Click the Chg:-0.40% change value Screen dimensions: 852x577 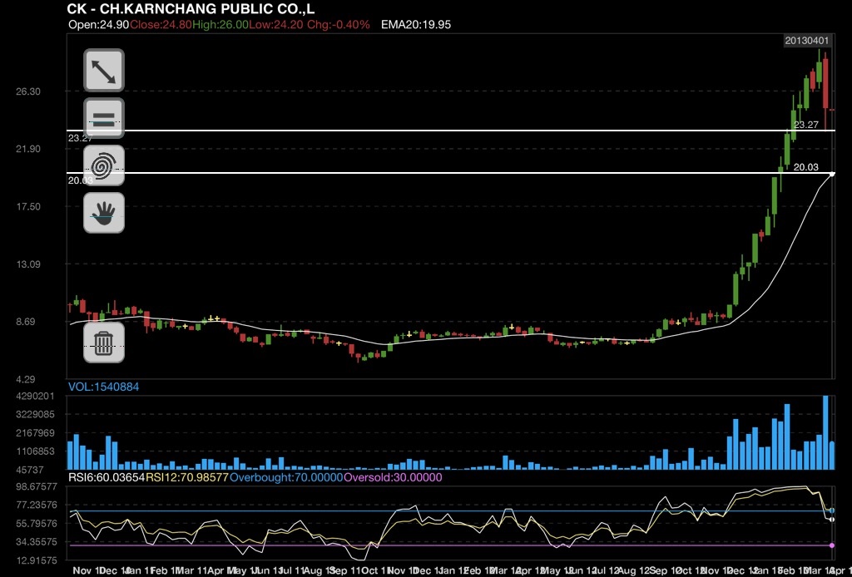(339, 24)
